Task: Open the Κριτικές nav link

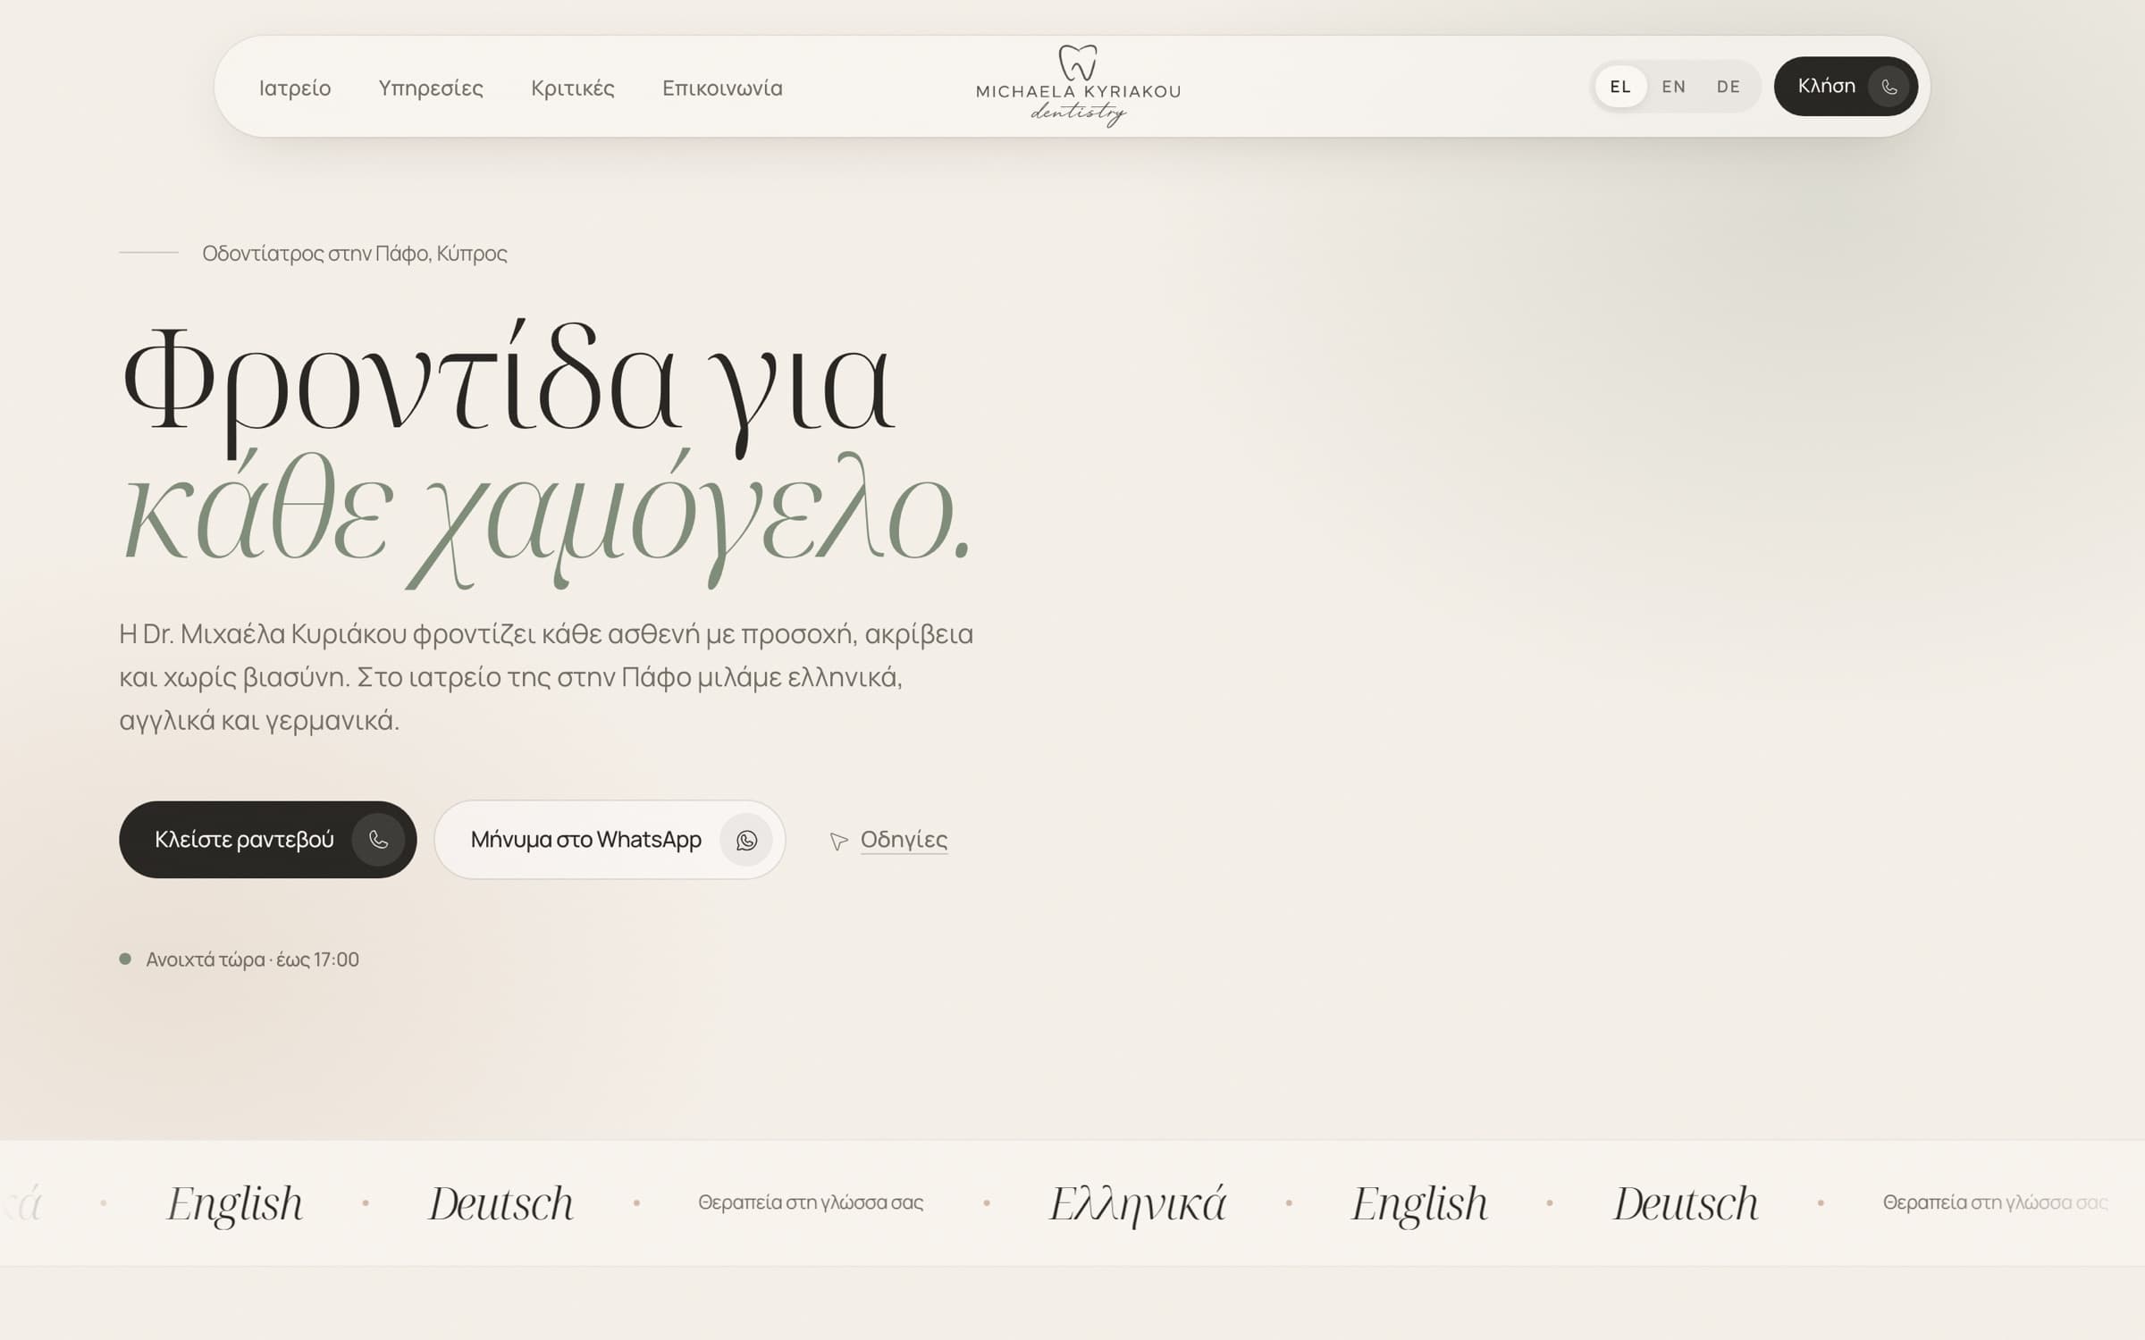Action: 573,88
